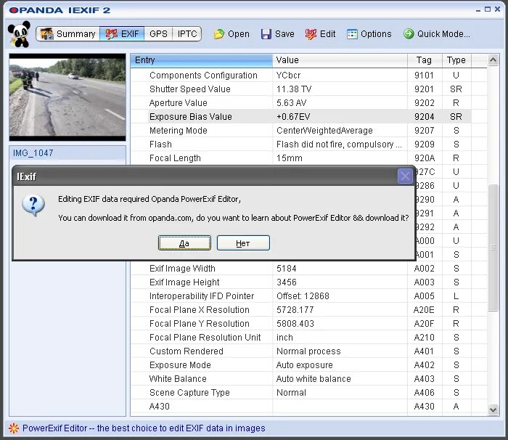
Task: Open the IPTC tab
Action: click(x=187, y=33)
